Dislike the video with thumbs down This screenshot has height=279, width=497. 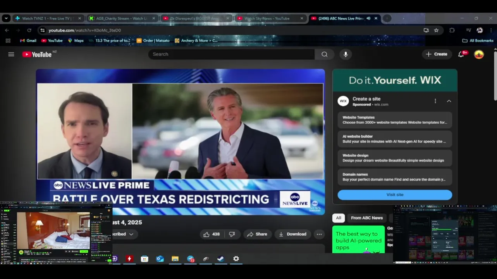click(232, 234)
